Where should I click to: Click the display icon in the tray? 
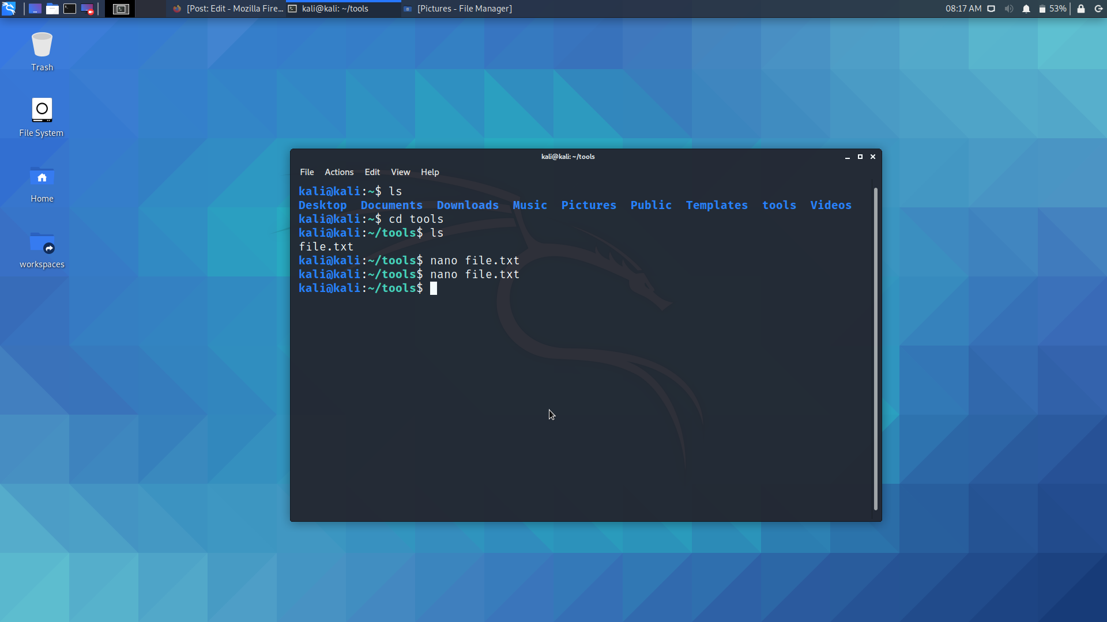tap(991, 9)
